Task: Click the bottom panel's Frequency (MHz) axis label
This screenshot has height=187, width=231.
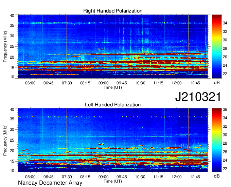Action: 5,140
